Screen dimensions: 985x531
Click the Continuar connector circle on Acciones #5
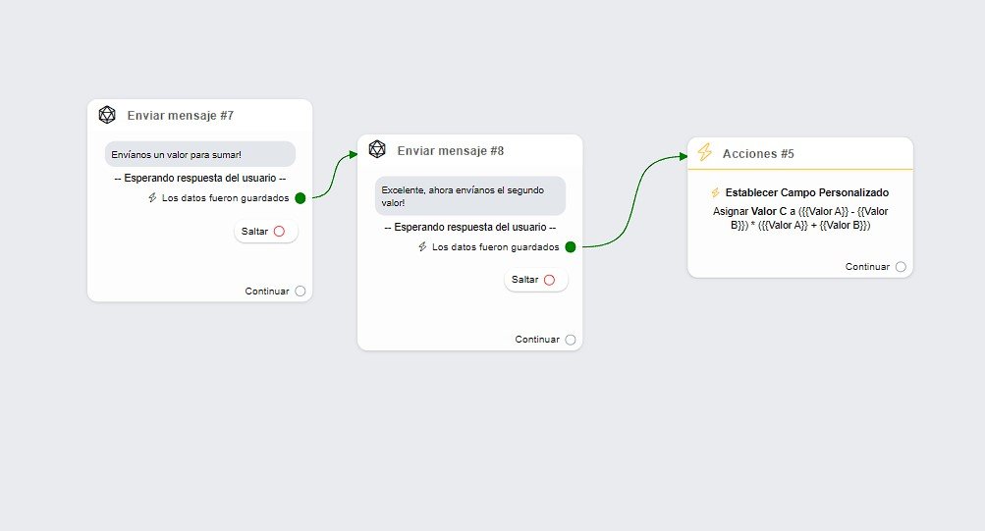pyautogui.click(x=901, y=266)
